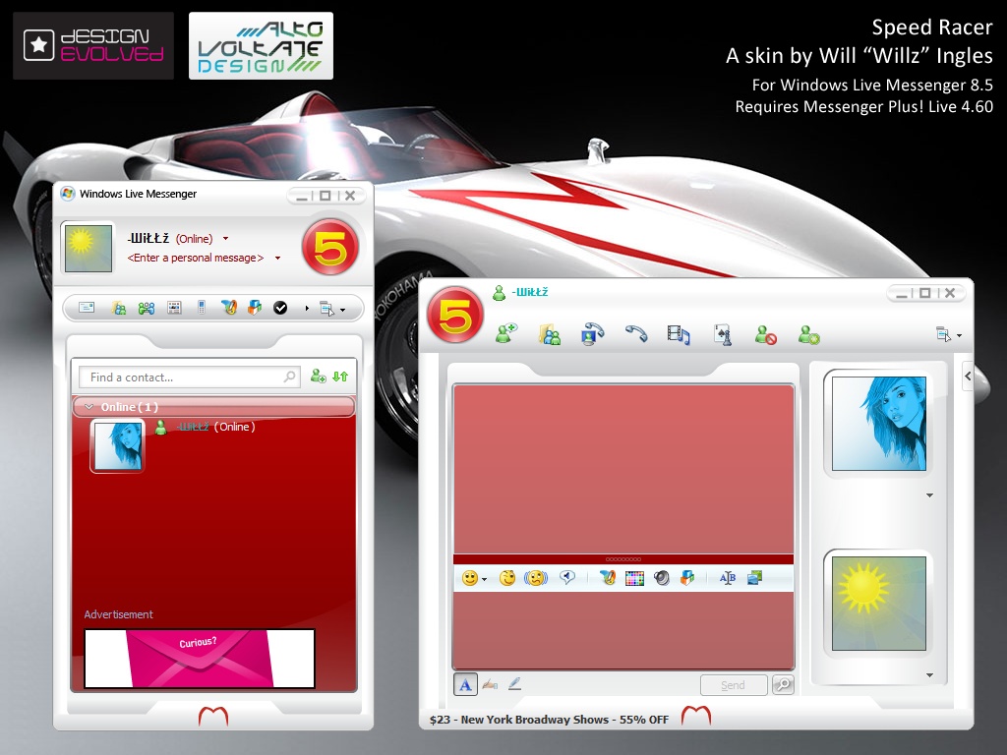Screen dimensions: 1007x755
Task: Click the red number 5 badge in main window
Action: [x=330, y=247]
